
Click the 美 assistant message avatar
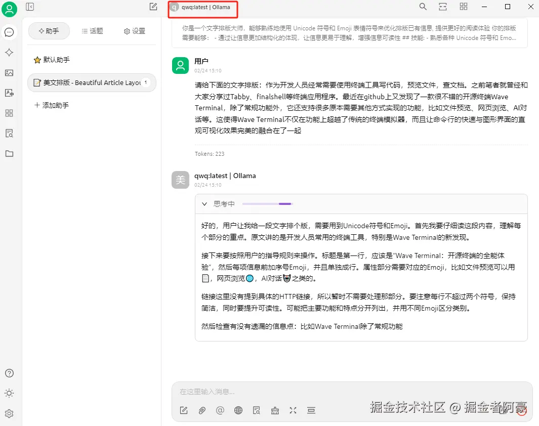coord(181,180)
